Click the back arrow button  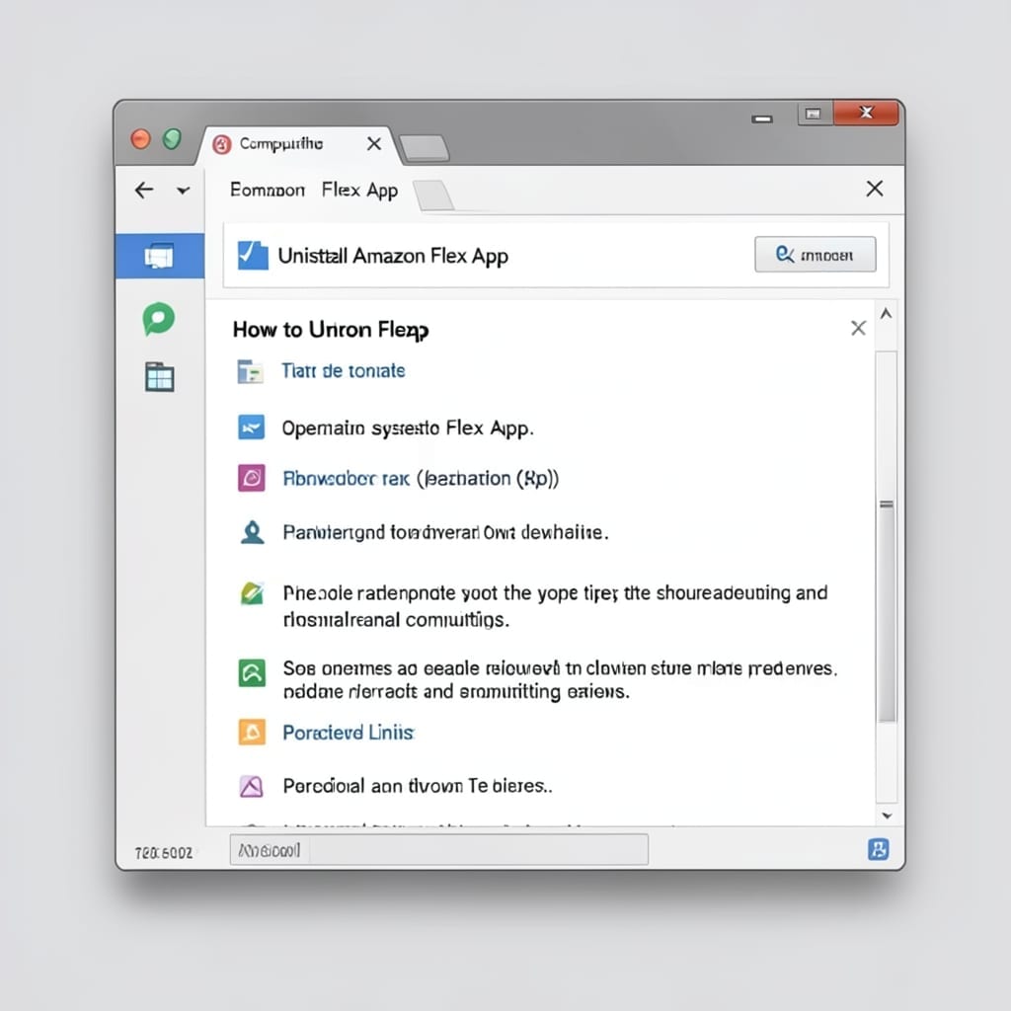click(x=144, y=190)
